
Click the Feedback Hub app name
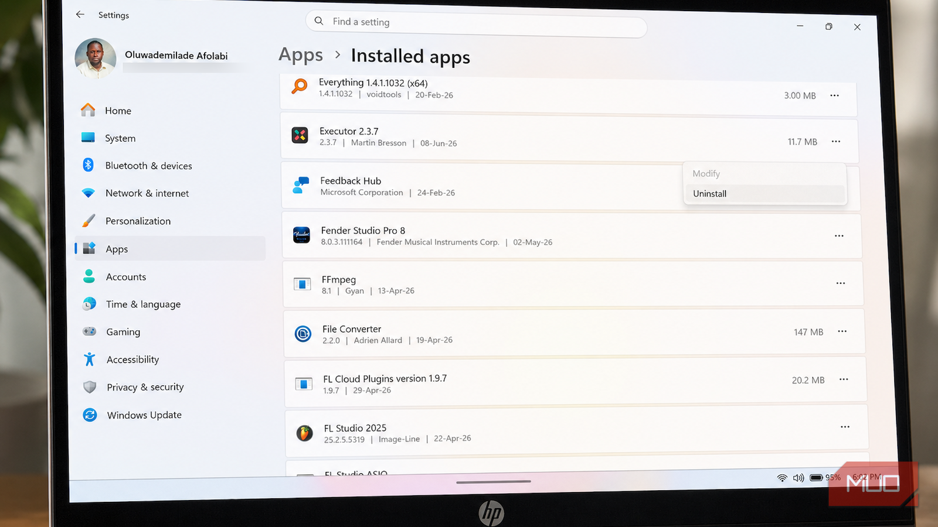[351, 181]
